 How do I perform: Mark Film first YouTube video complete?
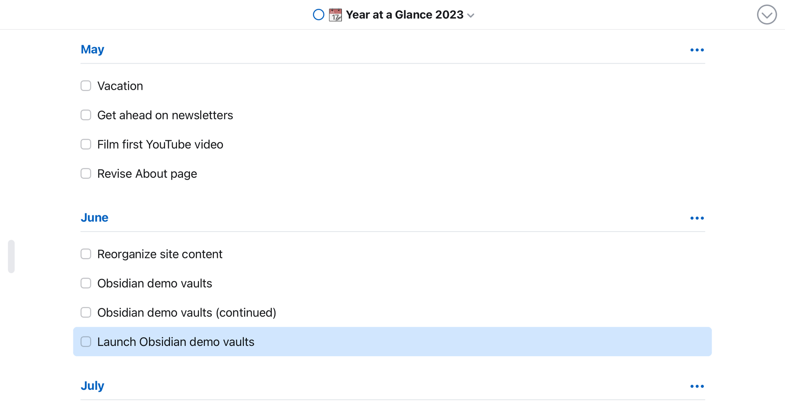[86, 144]
